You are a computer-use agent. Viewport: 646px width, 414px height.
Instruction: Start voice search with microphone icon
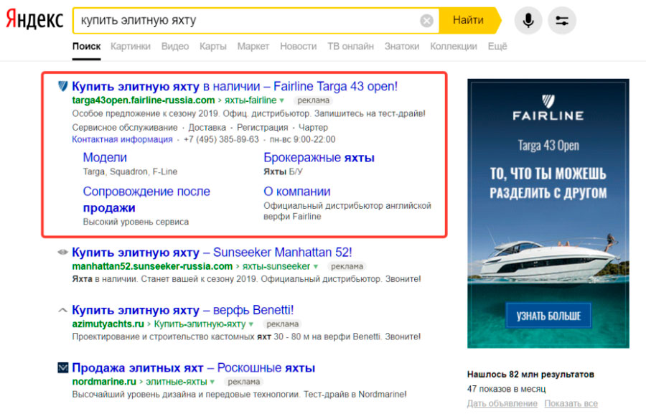tap(528, 21)
